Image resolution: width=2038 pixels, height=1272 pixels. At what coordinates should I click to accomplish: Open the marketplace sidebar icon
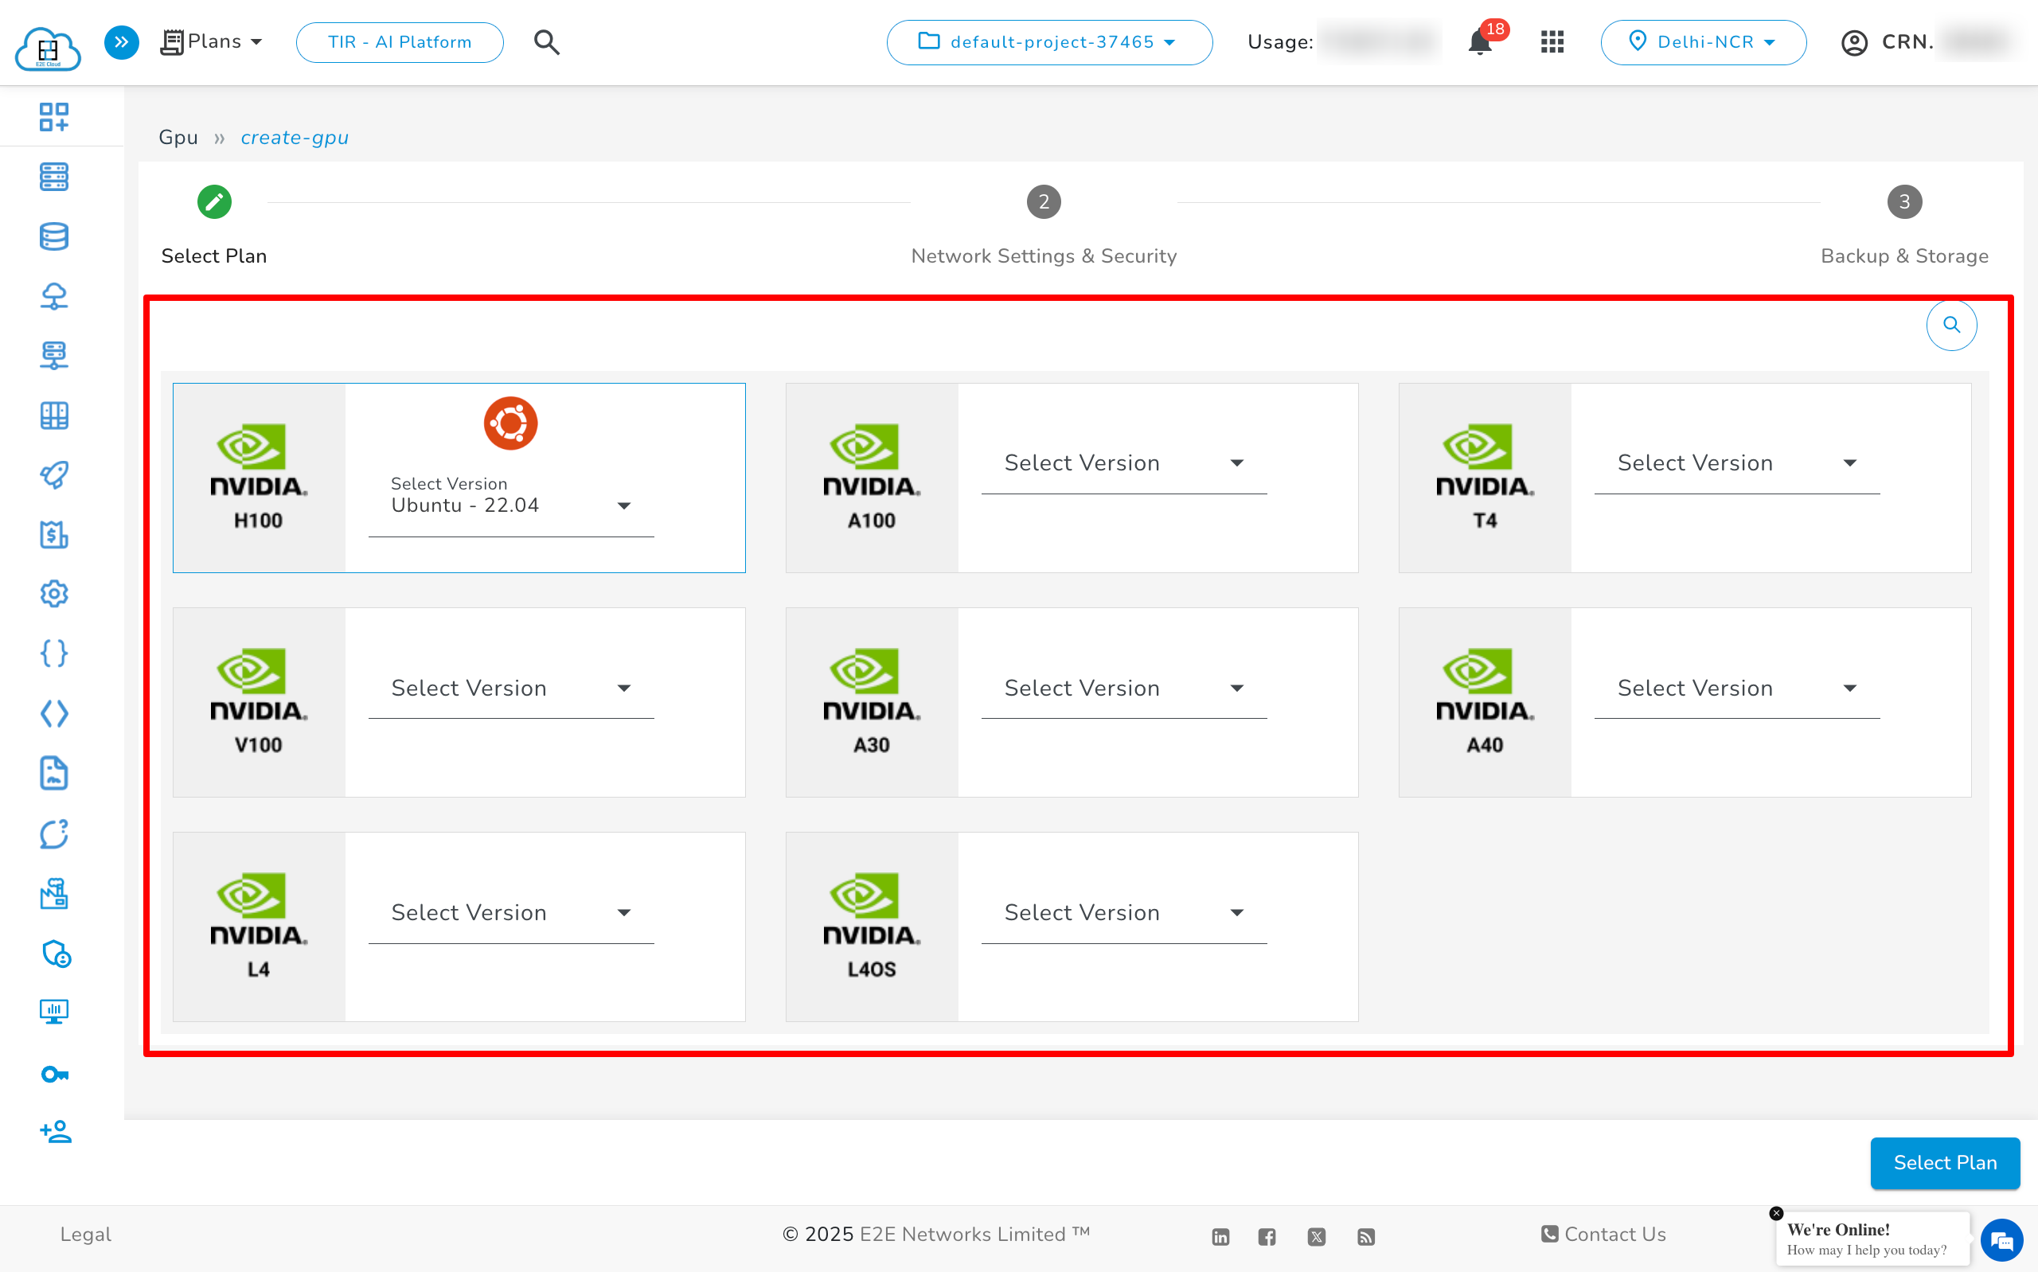click(54, 893)
